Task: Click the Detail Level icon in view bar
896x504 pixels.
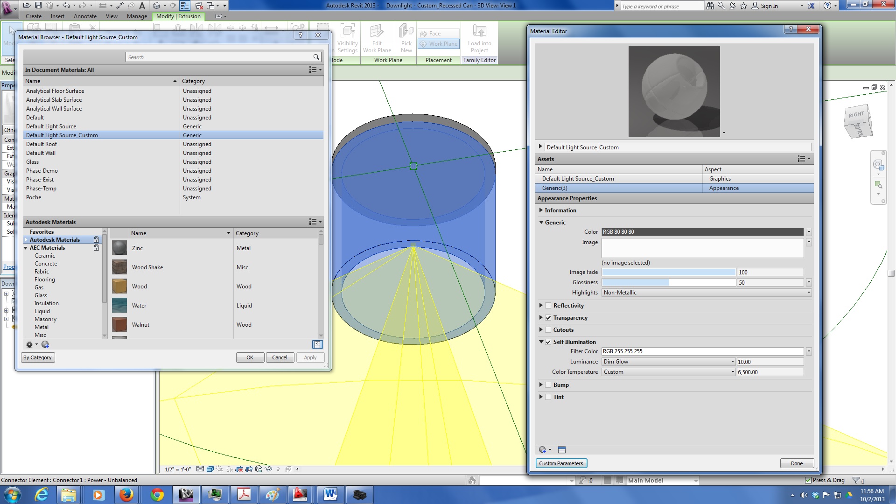Action: (x=200, y=469)
